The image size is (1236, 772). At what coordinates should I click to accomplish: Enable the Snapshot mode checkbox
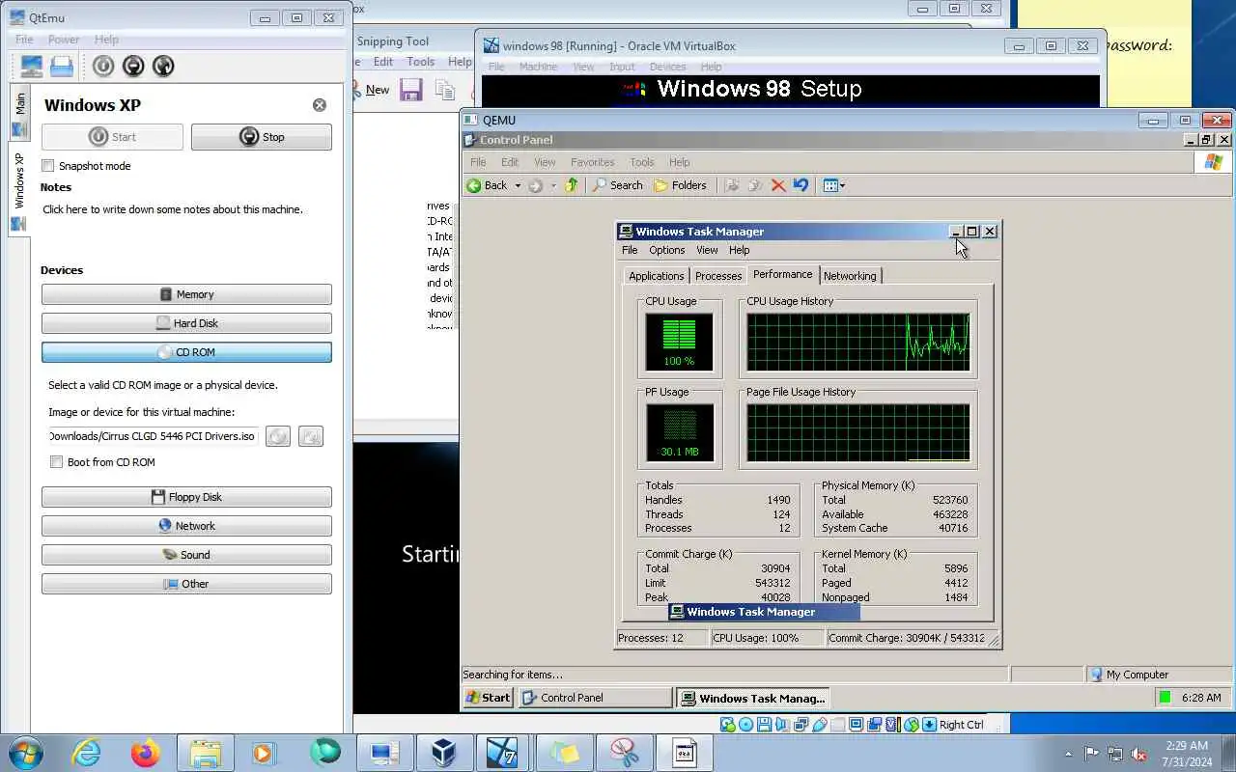48,166
